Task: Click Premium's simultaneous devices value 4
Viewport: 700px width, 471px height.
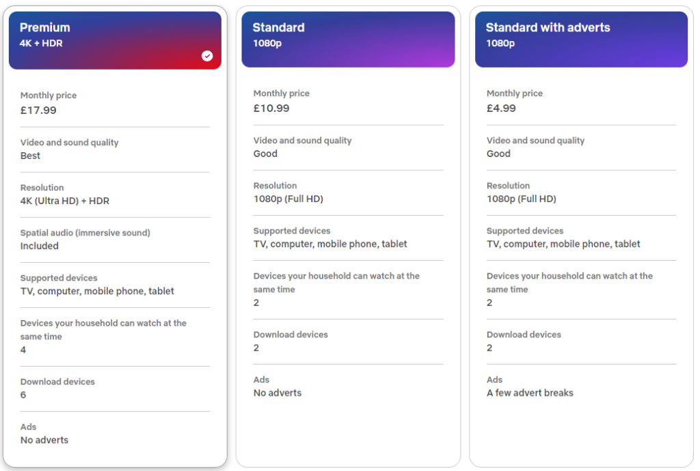Action: coord(23,349)
